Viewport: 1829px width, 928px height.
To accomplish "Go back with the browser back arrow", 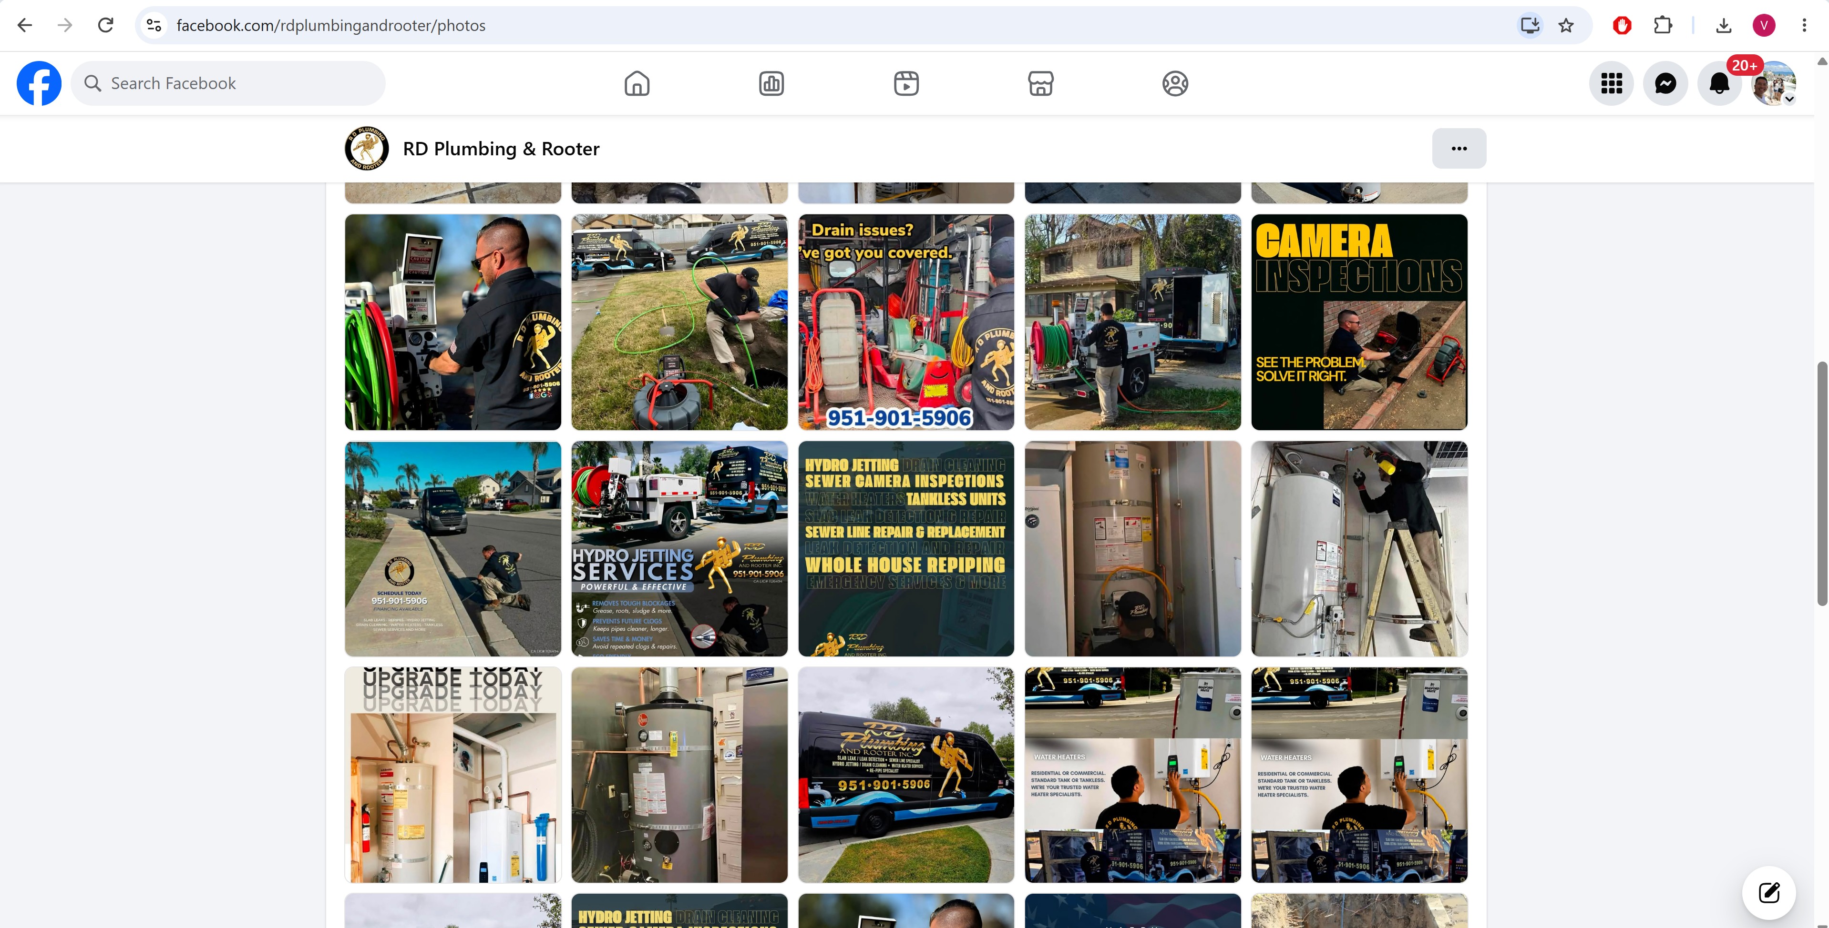I will click(x=25, y=26).
